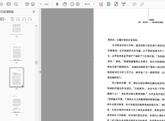Open the zoom level dropdown 80.8%
The height and width of the screenshot is (121, 165).
tap(89, 4)
